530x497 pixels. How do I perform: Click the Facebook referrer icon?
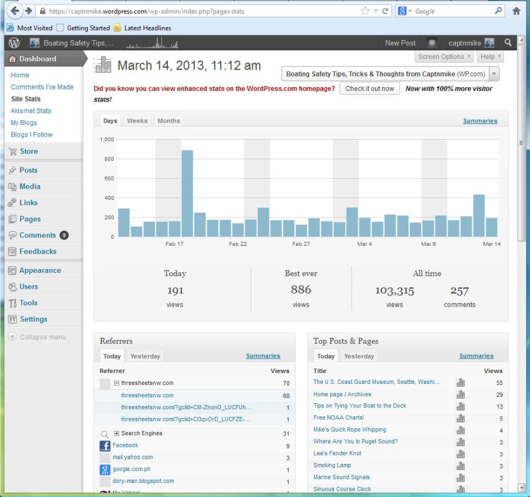tap(105, 446)
